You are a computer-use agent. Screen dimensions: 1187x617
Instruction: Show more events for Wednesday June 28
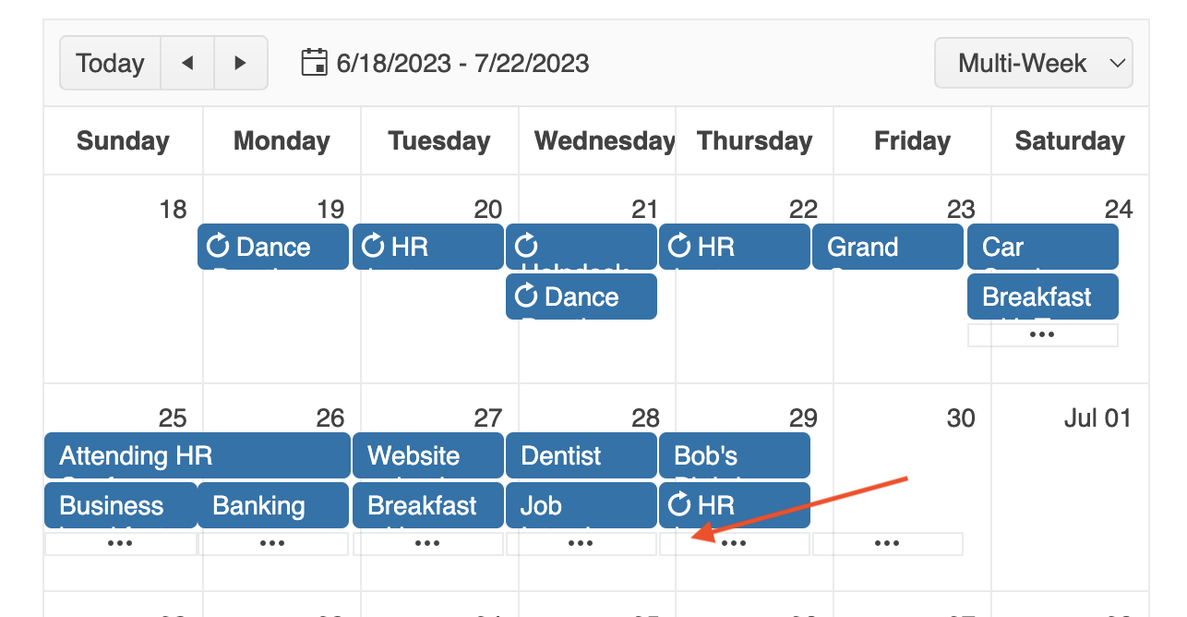(581, 543)
